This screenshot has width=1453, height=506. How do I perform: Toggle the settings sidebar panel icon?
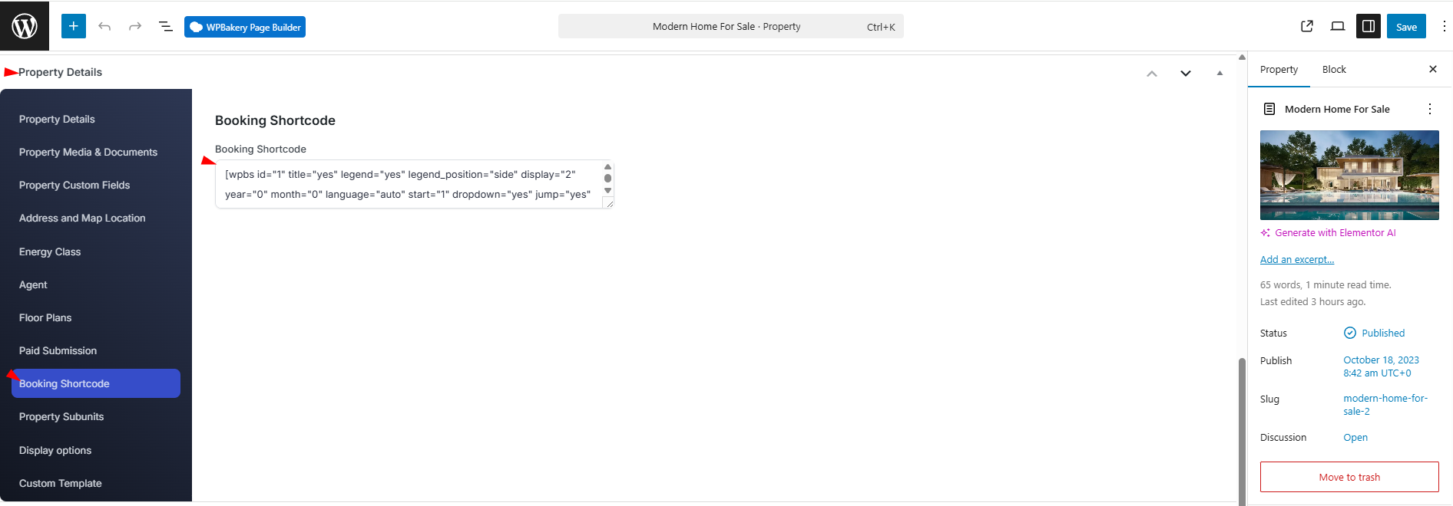pos(1369,26)
